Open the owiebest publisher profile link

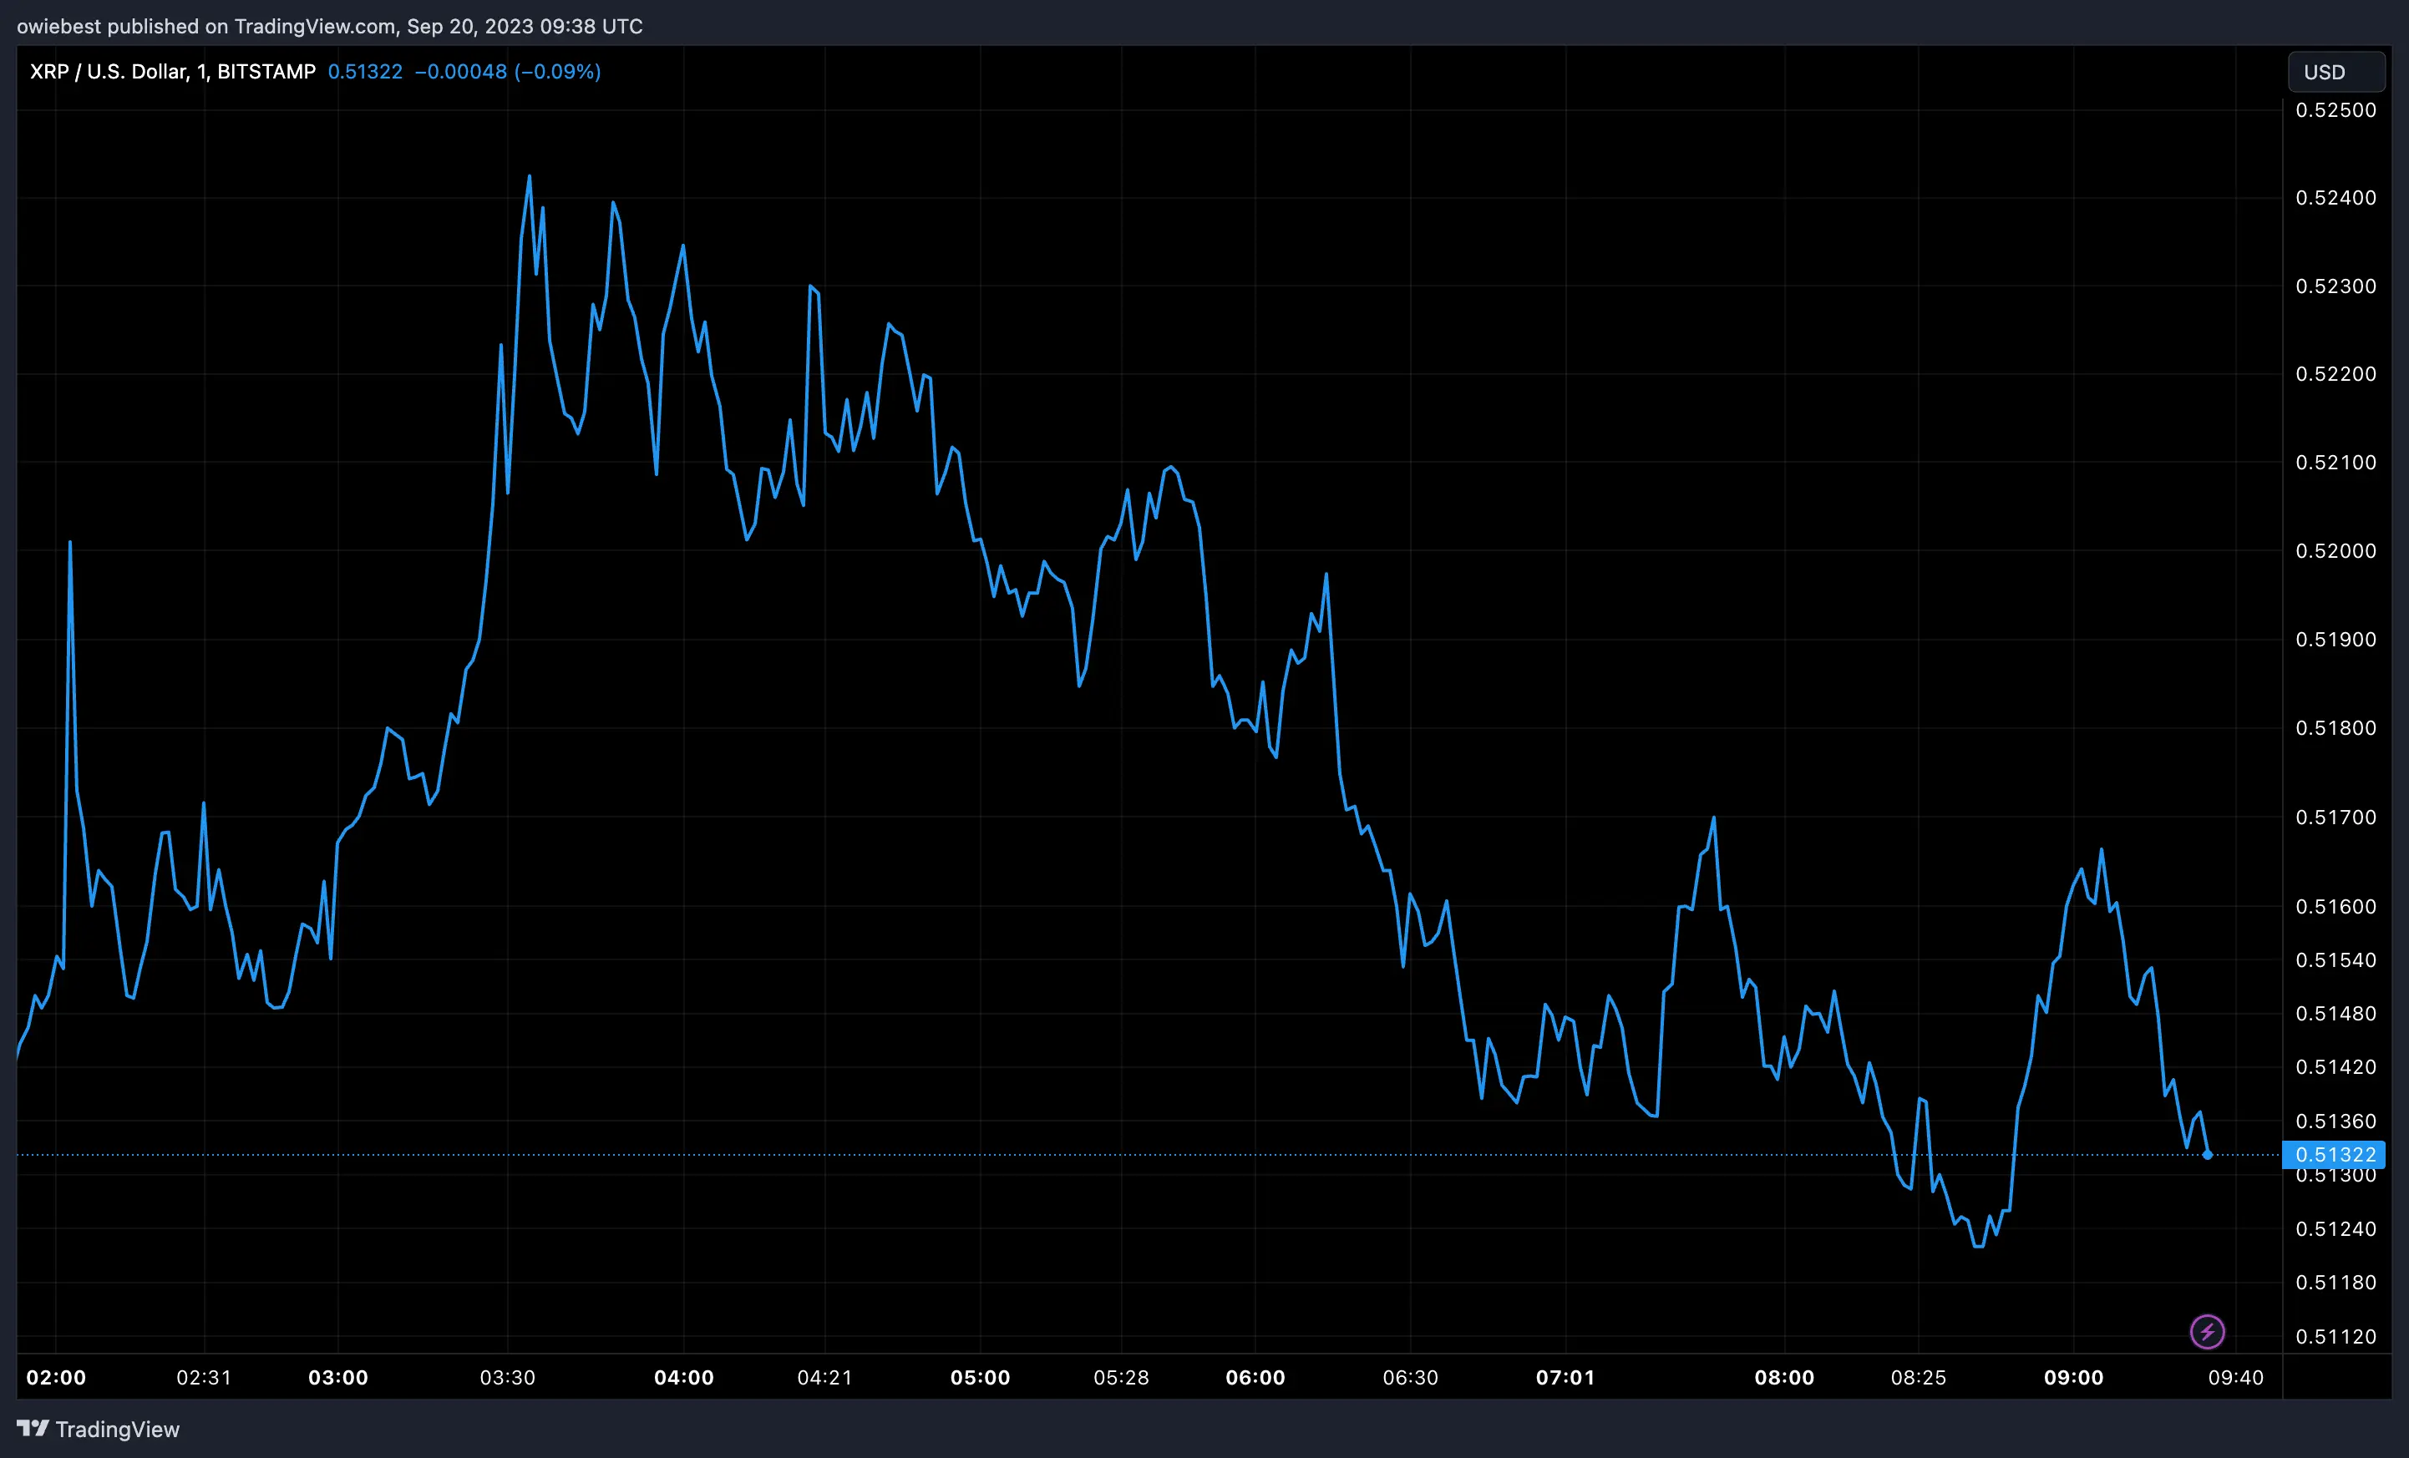click(58, 27)
